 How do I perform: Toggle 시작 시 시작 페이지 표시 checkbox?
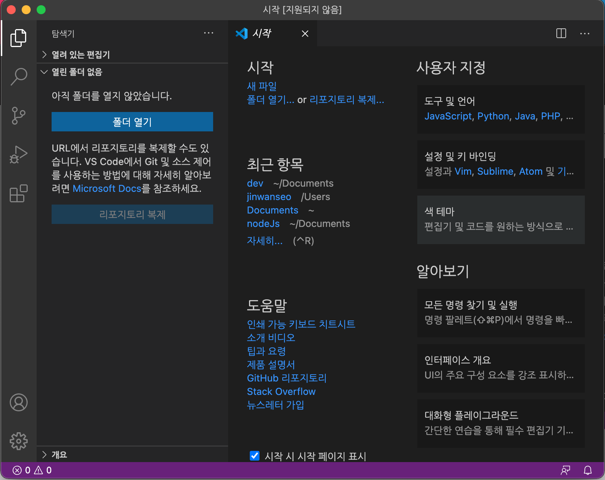tap(255, 456)
